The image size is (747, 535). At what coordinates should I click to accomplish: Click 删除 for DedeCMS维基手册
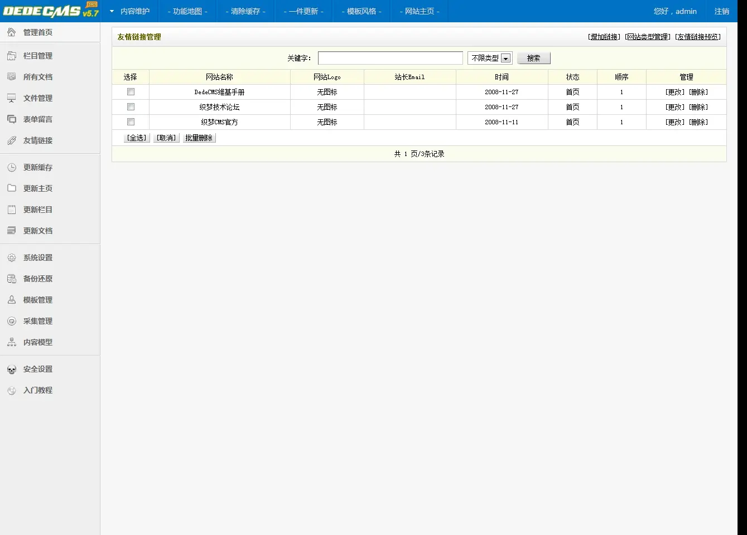click(698, 92)
